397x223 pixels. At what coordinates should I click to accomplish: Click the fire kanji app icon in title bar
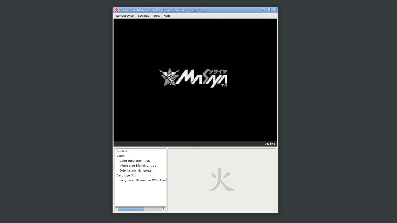tap(117, 10)
